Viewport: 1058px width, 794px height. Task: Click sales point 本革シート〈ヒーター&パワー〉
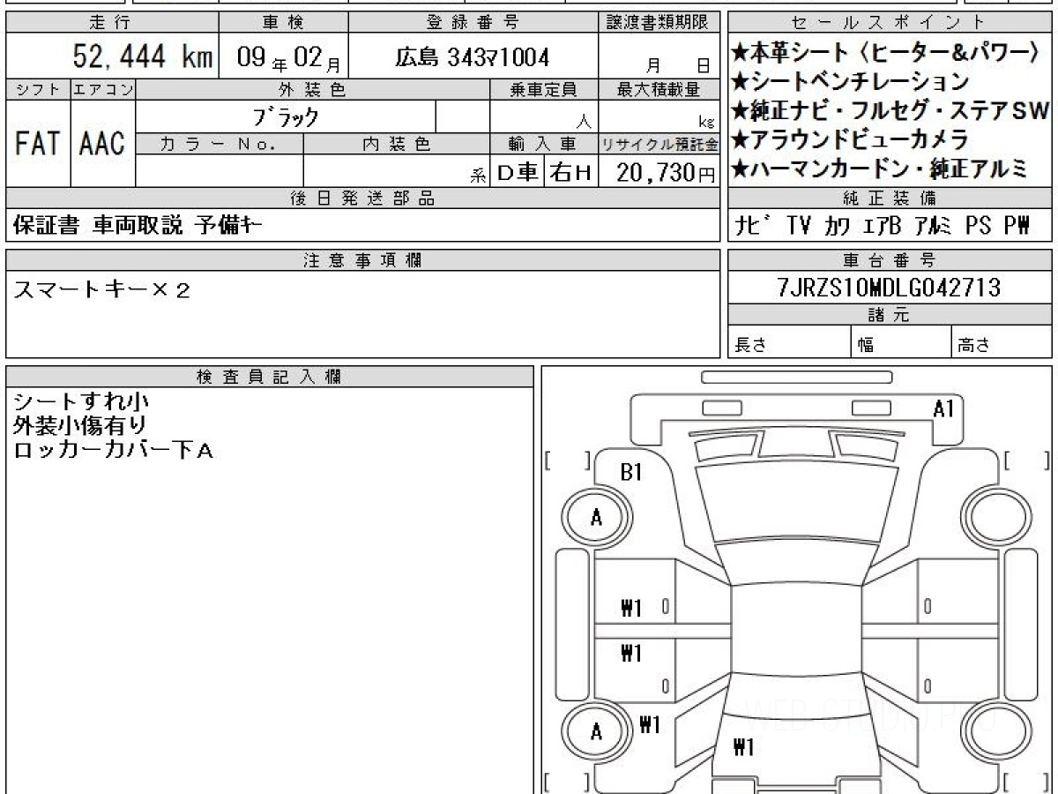[x=887, y=52]
